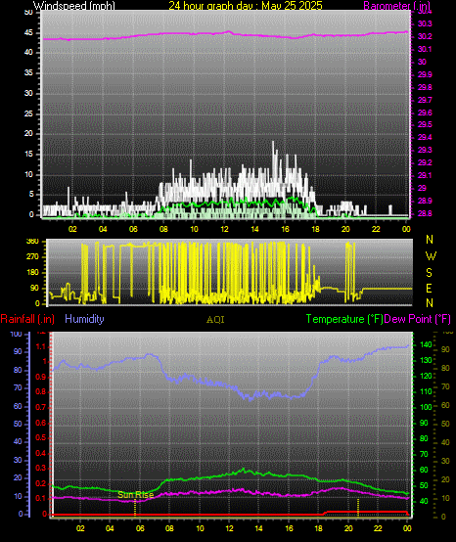
Task: Select the Rainfall (in) legend label
Action: [x=27, y=319]
